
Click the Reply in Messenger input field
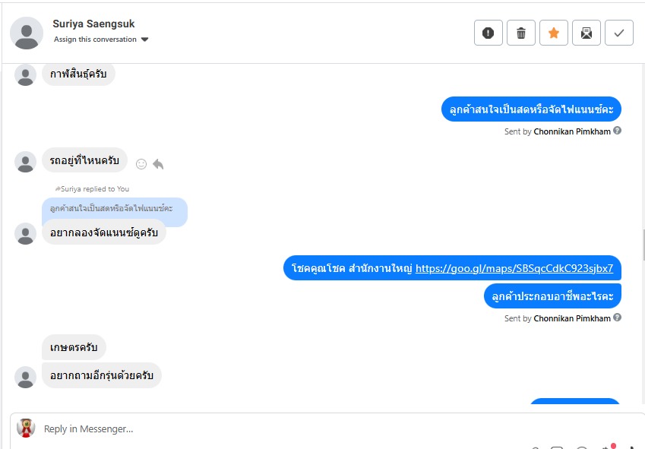288,428
